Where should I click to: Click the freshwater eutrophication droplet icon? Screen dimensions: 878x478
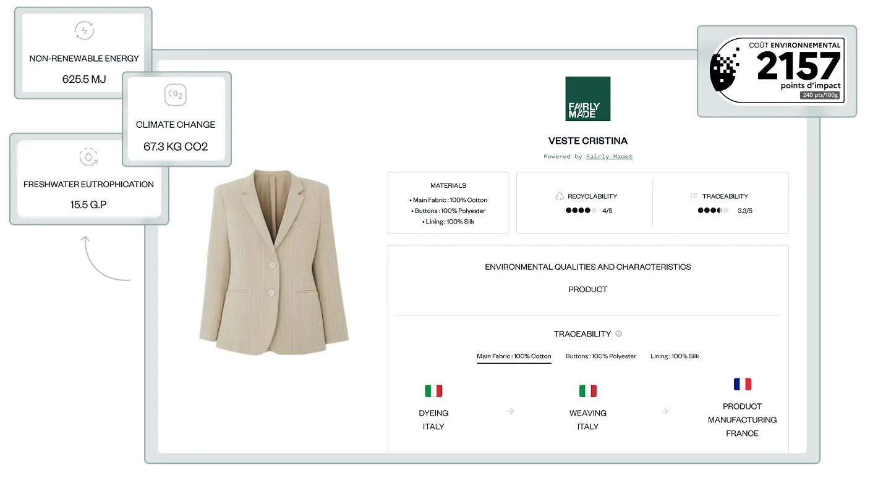point(89,157)
